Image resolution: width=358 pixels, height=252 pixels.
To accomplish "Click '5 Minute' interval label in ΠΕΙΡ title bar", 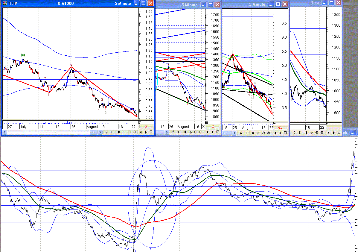I will pos(123,3).
